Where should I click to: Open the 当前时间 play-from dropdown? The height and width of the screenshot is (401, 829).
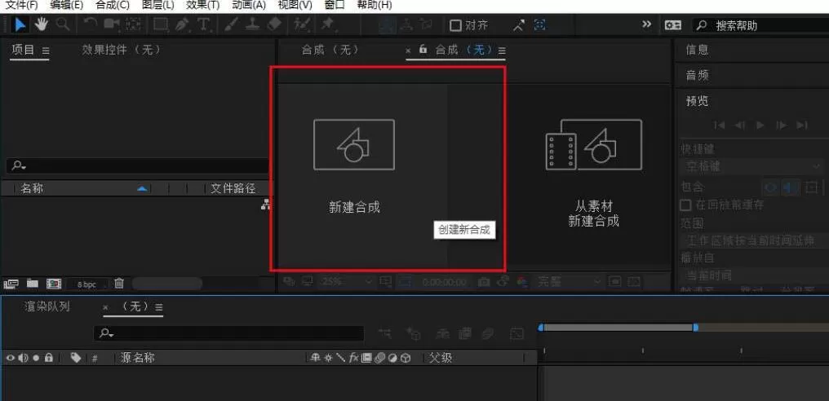tap(753, 275)
